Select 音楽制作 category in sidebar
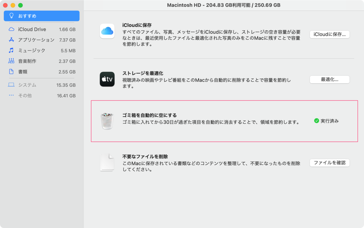Screen dimensions: 364x228 [42, 61]
